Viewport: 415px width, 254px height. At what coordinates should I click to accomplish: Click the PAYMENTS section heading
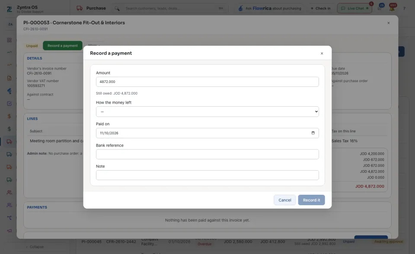coord(37,207)
